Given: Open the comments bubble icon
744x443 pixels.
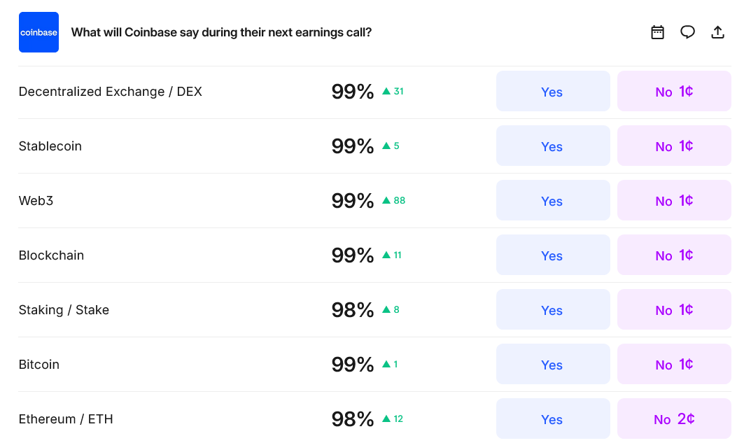Looking at the screenshot, I should click(687, 31).
